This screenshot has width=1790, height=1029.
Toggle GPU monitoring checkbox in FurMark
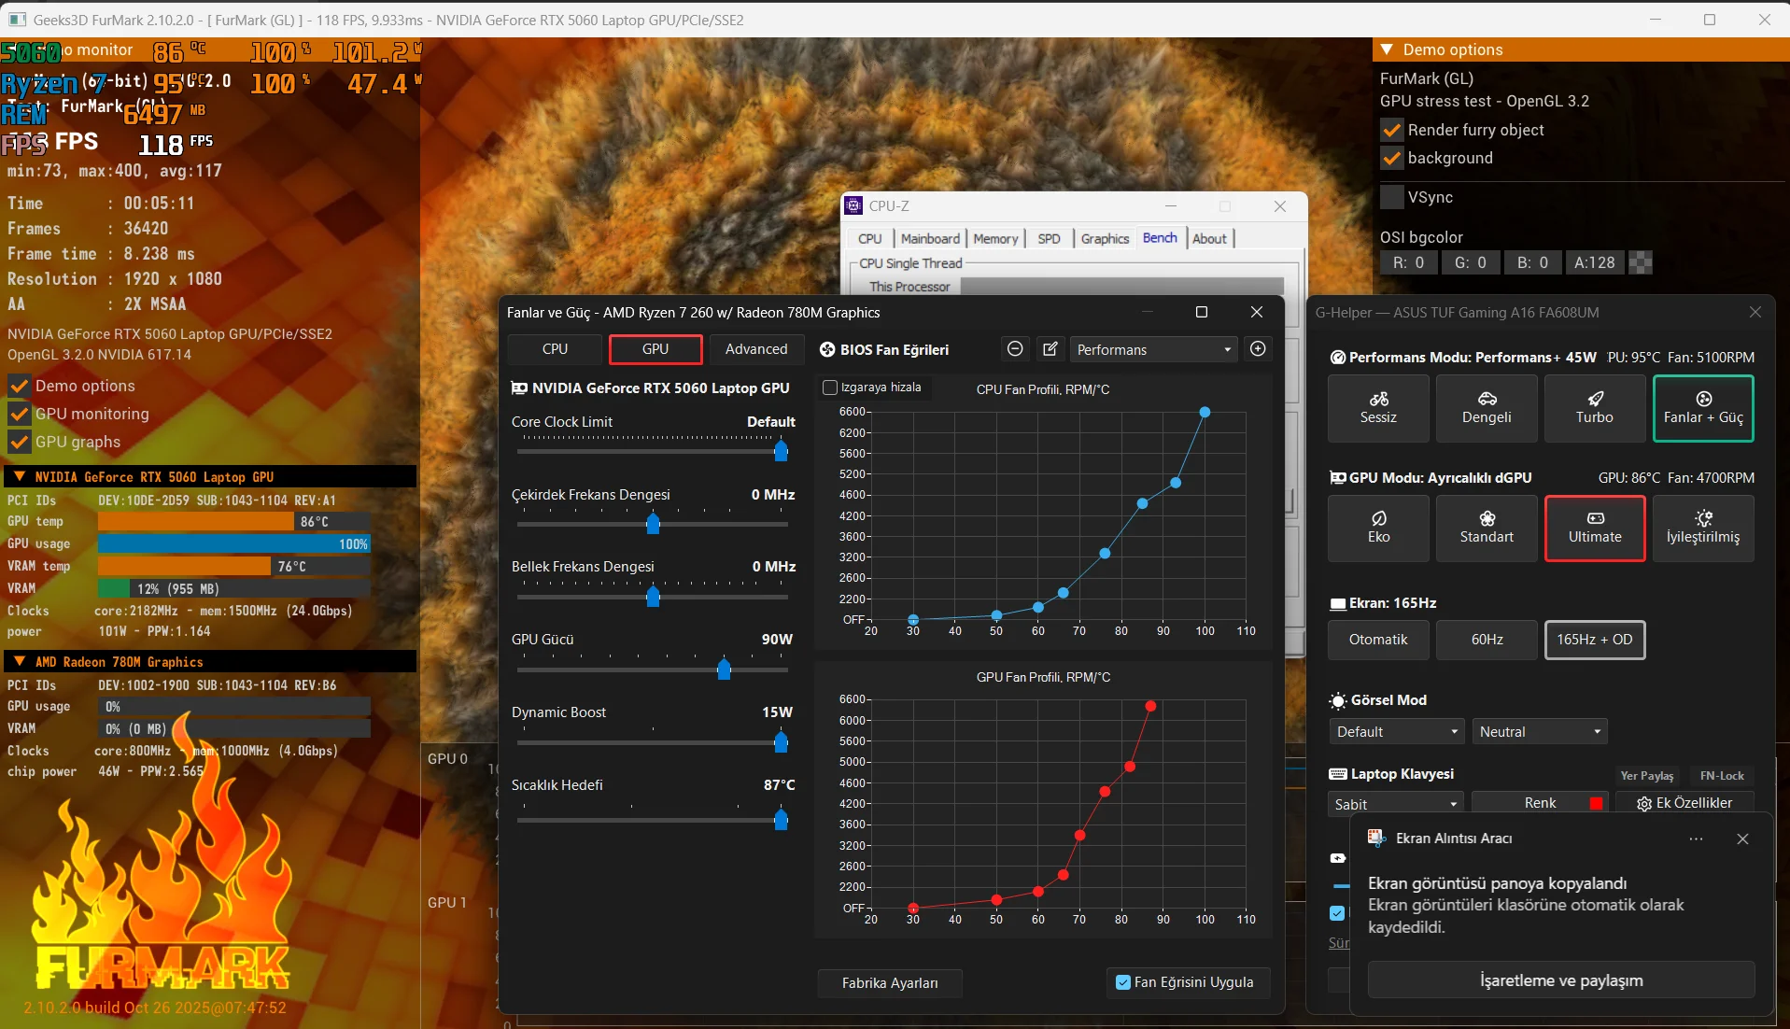(x=19, y=414)
